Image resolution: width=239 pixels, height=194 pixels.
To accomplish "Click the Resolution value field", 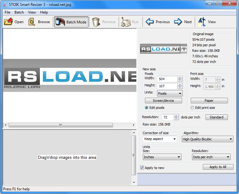I will [168, 117].
